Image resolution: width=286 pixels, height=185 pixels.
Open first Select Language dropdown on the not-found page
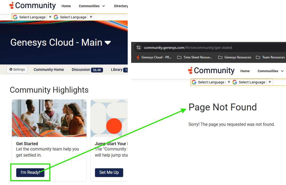211,82
